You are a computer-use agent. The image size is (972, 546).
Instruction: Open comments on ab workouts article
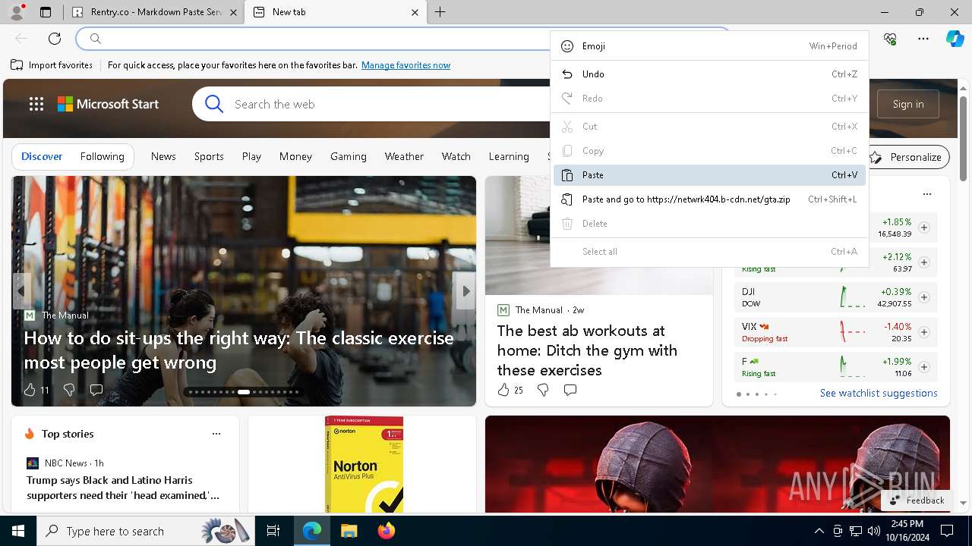tap(570, 390)
